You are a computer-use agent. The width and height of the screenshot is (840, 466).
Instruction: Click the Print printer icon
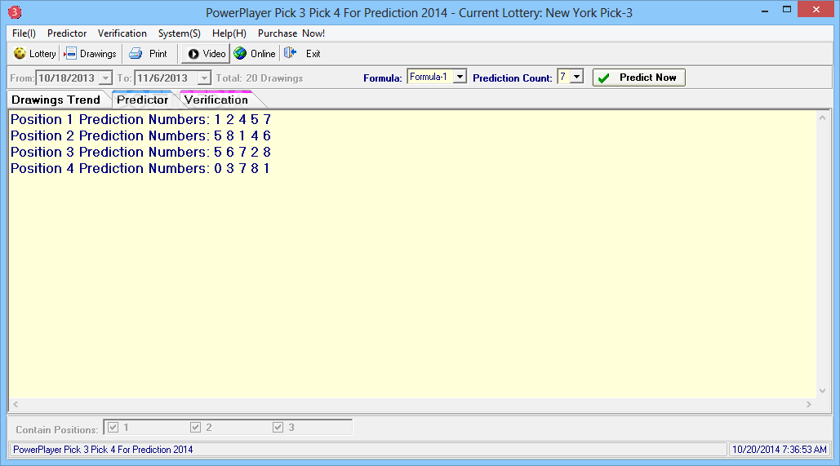tap(136, 54)
